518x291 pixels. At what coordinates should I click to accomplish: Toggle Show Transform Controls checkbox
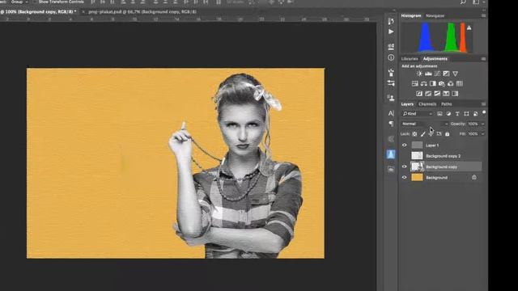35,2
